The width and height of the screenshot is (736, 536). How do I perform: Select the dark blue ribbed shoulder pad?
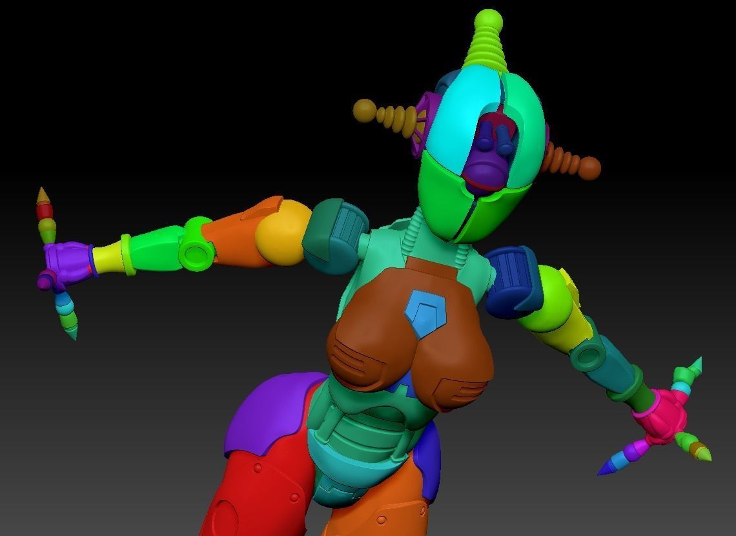click(x=514, y=282)
